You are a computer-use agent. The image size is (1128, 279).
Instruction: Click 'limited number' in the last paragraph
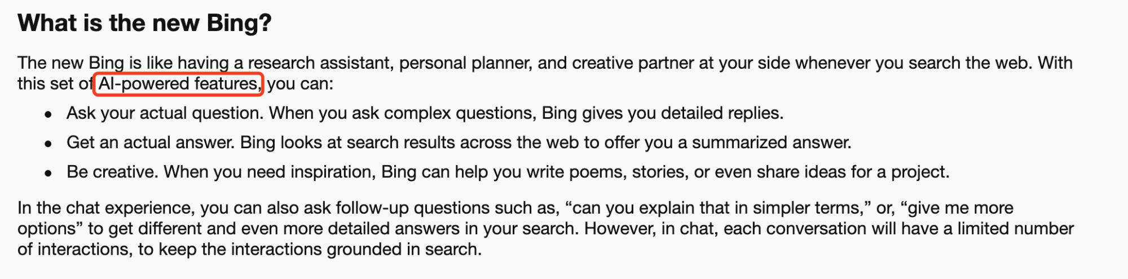tap(1015, 229)
